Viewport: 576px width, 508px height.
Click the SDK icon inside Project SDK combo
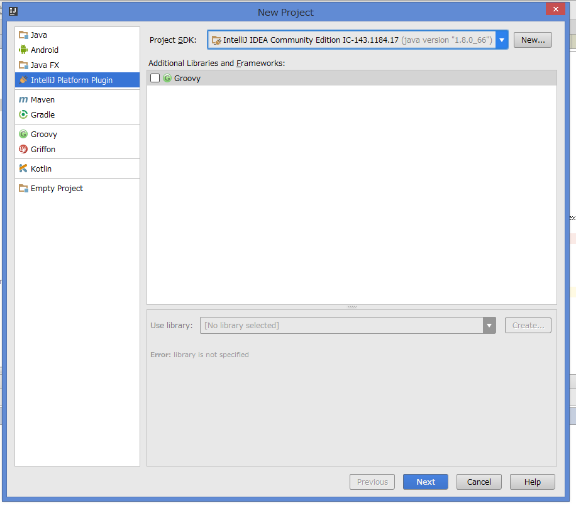216,40
